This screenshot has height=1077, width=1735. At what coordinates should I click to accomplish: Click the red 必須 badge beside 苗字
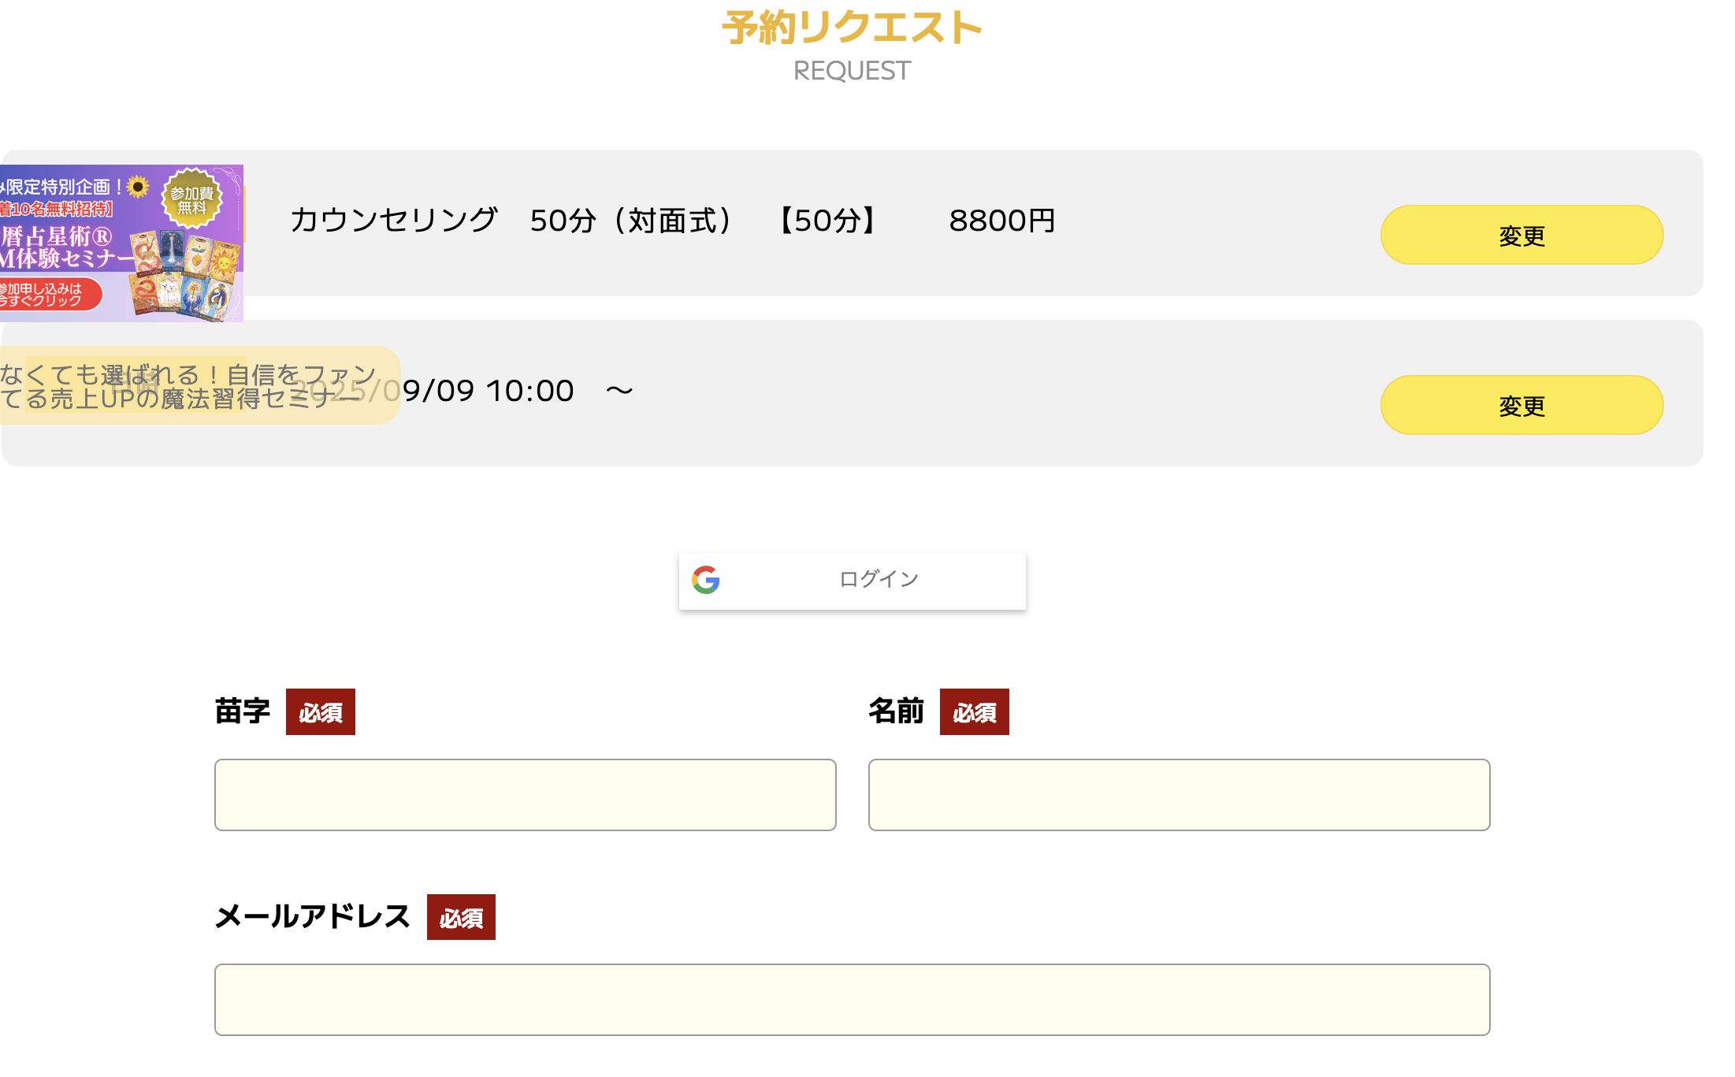click(320, 712)
